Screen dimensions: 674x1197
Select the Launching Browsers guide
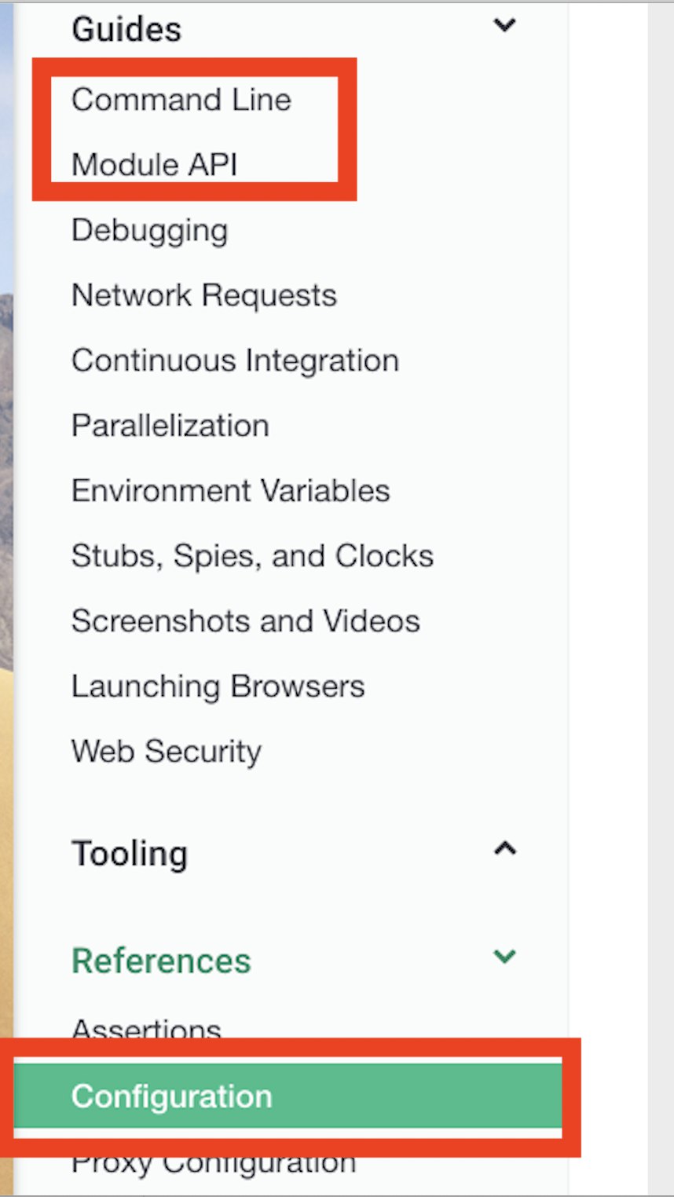pyautogui.click(x=218, y=687)
